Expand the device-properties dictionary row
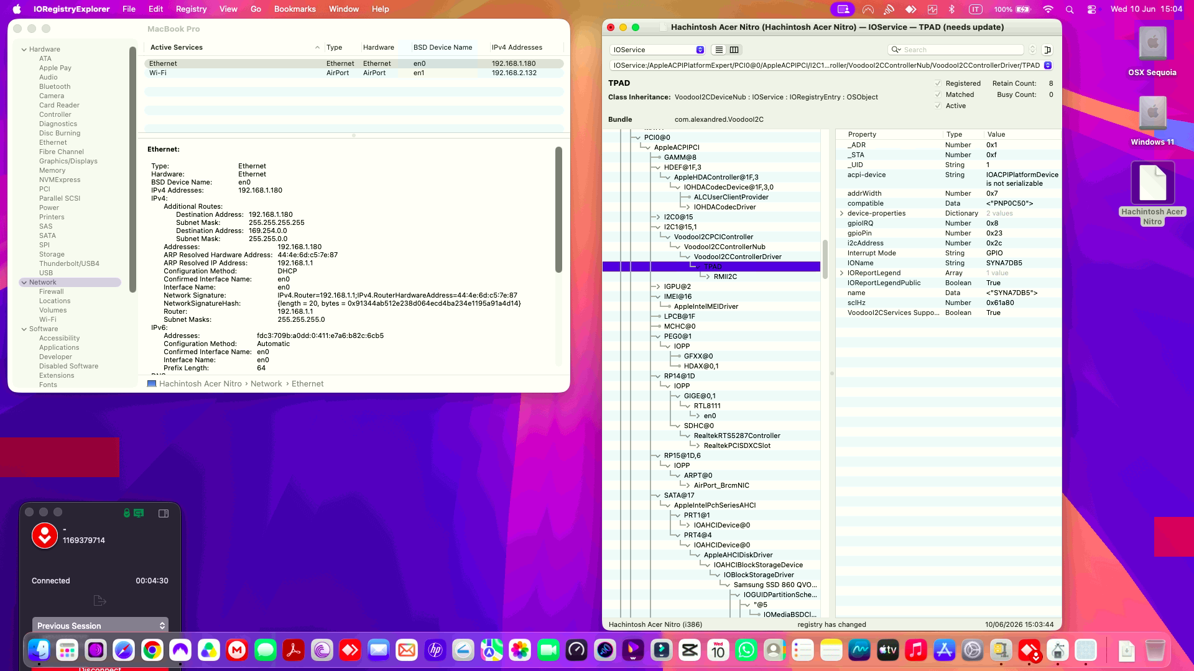 pos(842,213)
